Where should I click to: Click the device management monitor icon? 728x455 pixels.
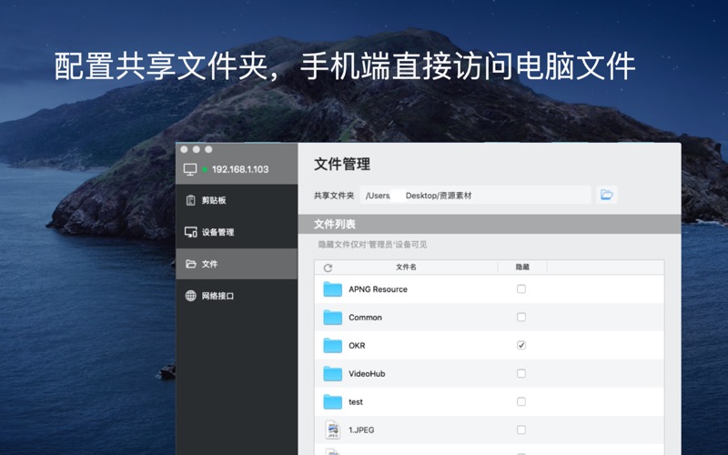(190, 232)
